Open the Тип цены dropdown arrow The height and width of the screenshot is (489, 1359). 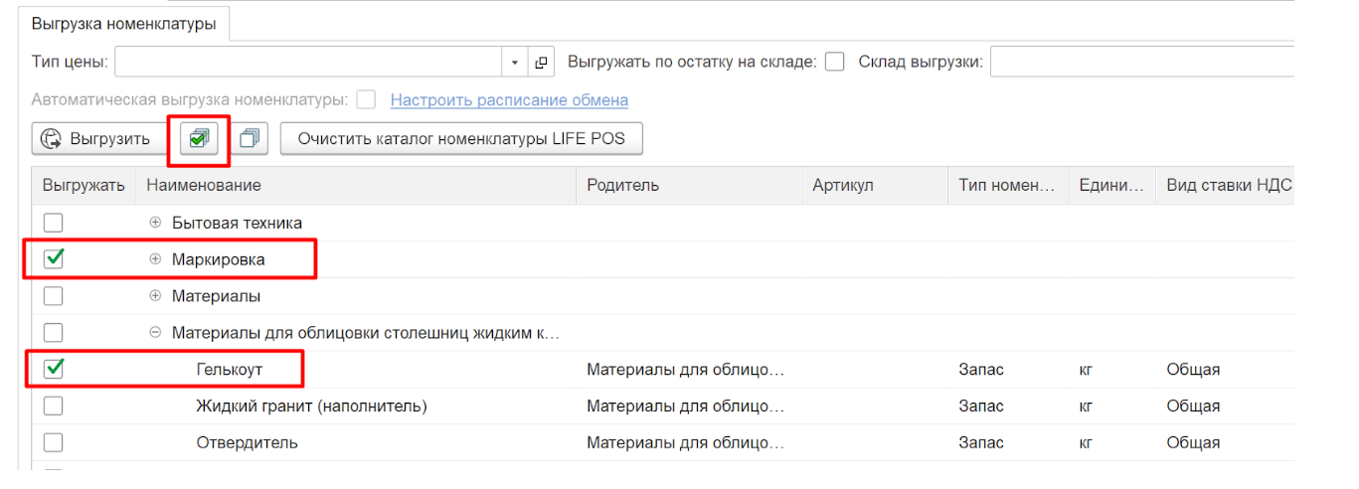pyautogui.click(x=515, y=62)
